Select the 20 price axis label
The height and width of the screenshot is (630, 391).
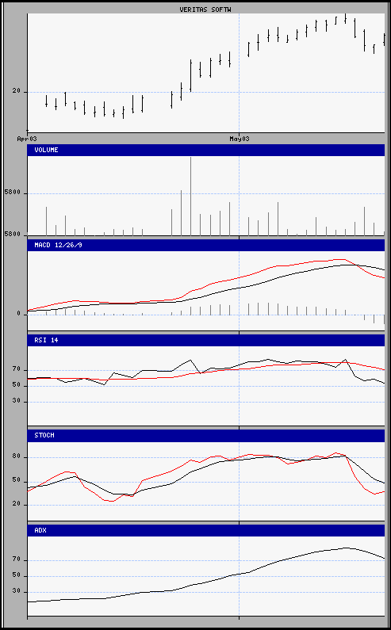point(16,91)
